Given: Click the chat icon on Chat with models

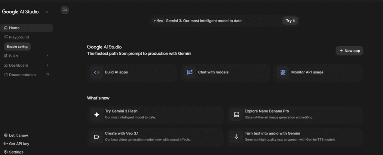Looking at the screenshot, I should coord(190,72).
